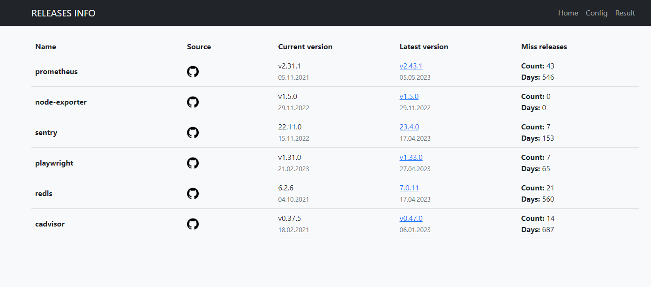Click current version 22.11.0
This screenshot has width=651, height=287.
pyautogui.click(x=290, y=127)
